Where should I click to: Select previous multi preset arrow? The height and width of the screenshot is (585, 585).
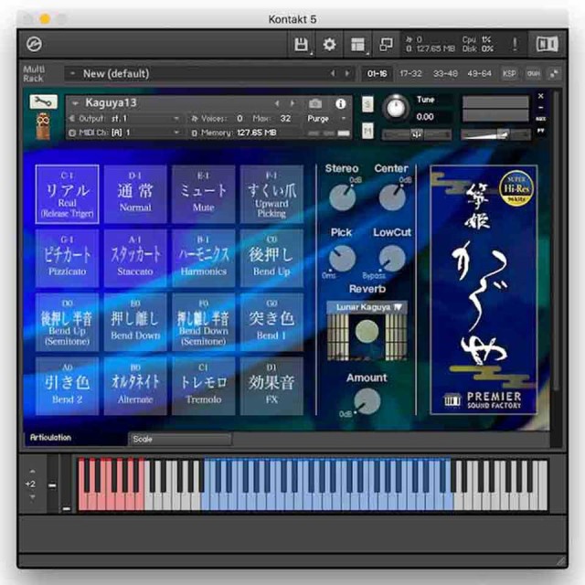[x=333, y=73]
